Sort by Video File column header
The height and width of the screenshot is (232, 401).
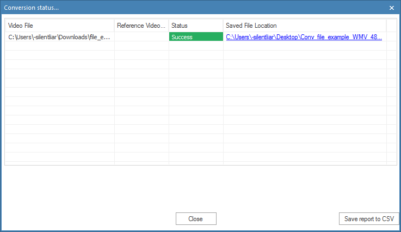click(x=60, y=26)
